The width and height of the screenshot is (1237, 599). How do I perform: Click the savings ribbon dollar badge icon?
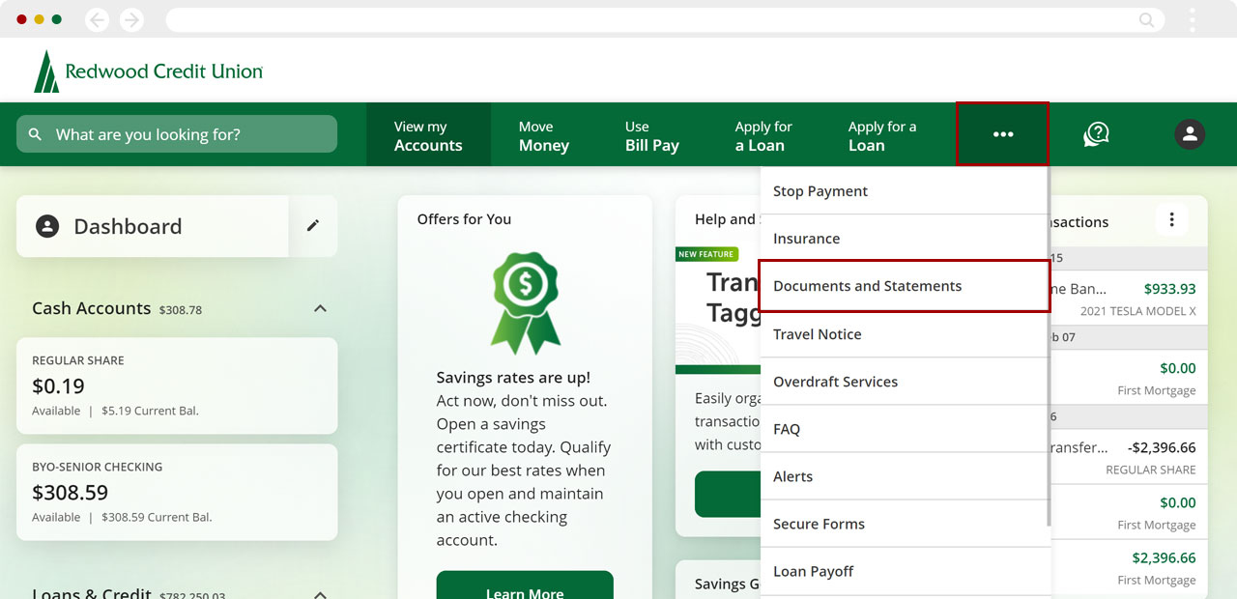point(525,303)
